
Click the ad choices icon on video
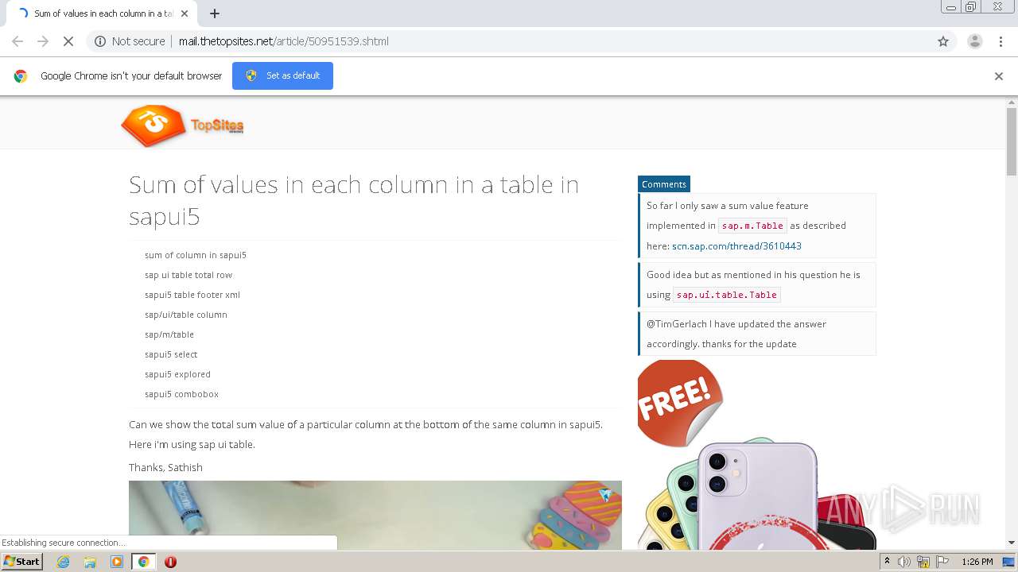point(607,495)
